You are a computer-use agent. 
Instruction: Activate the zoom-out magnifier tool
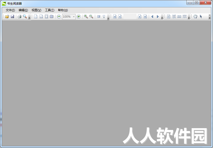click(x=91, y=17)
